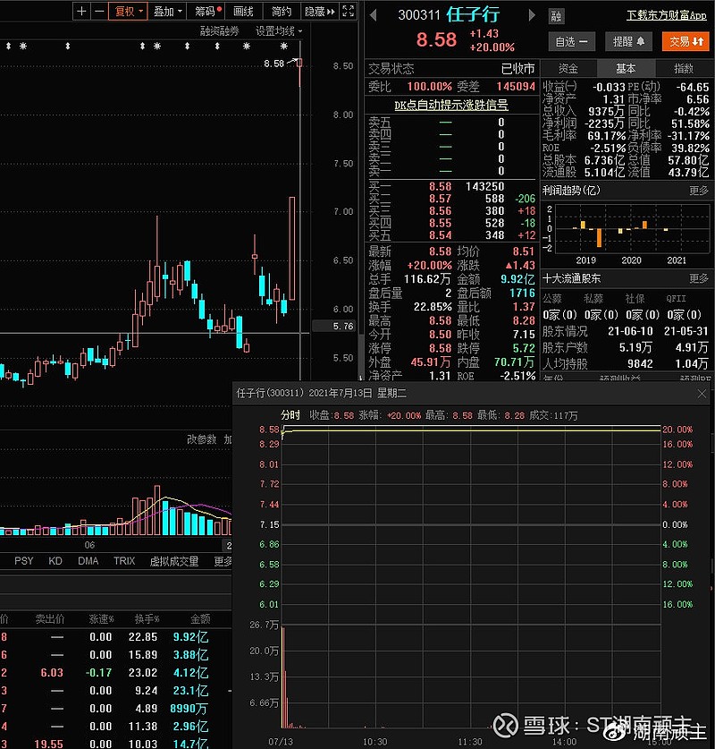Click 更多 beside 利润趋势
Screen dimensions: 715x749
[x=699, y=191]
